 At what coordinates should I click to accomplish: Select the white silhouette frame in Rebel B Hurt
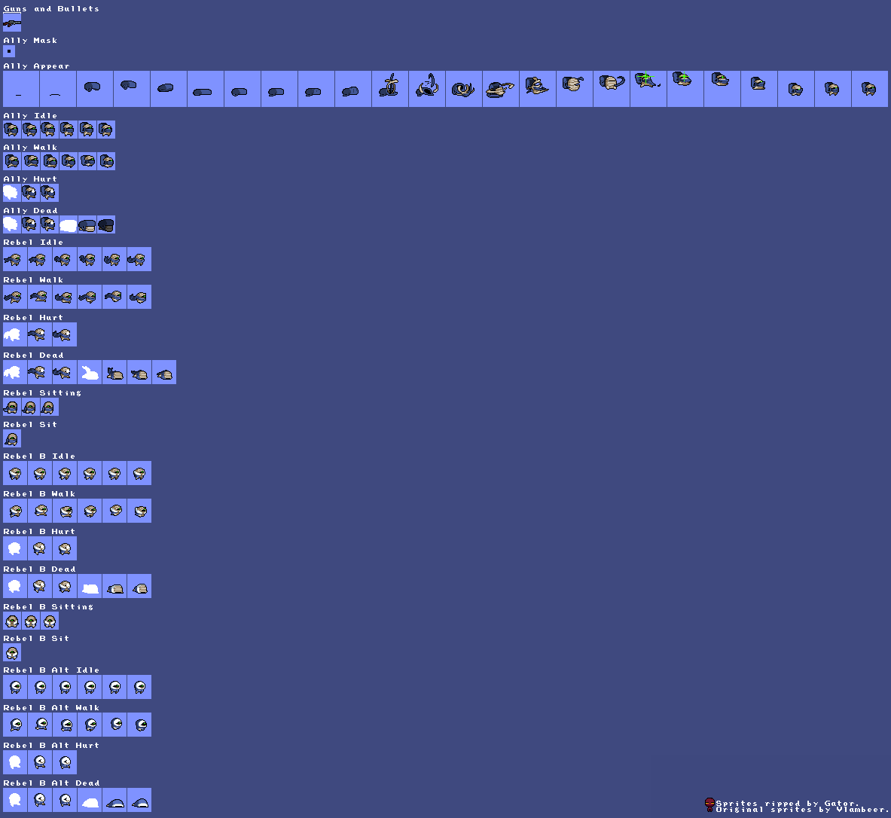15,548
